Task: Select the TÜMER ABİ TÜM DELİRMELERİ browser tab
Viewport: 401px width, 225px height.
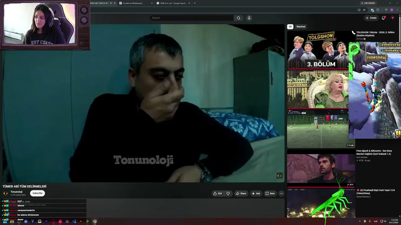Action: pyautogui.click(x=103, y=3)
